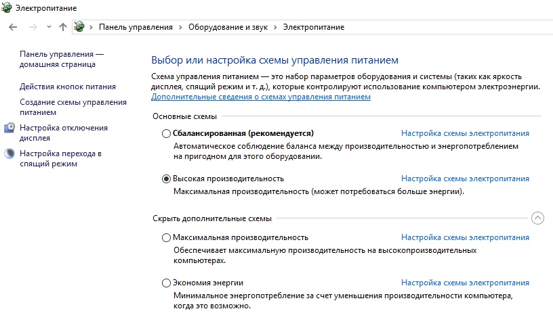Image resolution: width=553 pixels, height=330 pixels.
Task: Expand chevron after Панель управления breadcrumb
Action: pyautogui.click(x=180, y=28)
